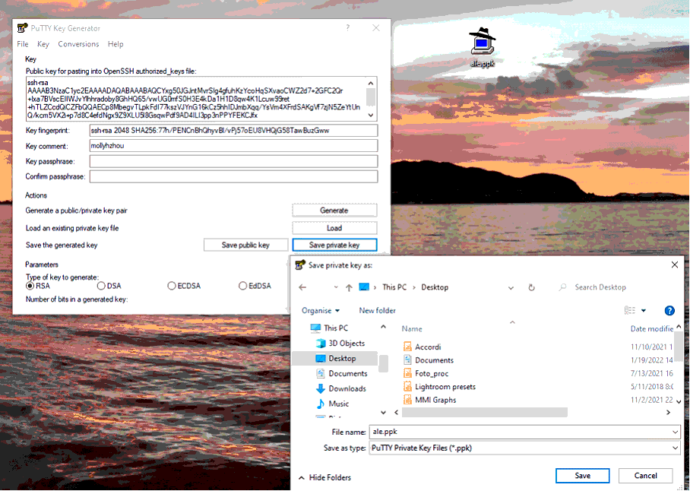This screenshot has height=491, width=690.
Task: Click Save public key button
Action: pos(245,245)
